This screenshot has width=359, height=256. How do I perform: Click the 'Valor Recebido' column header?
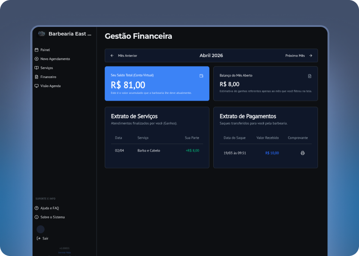(x=268, y=138)
